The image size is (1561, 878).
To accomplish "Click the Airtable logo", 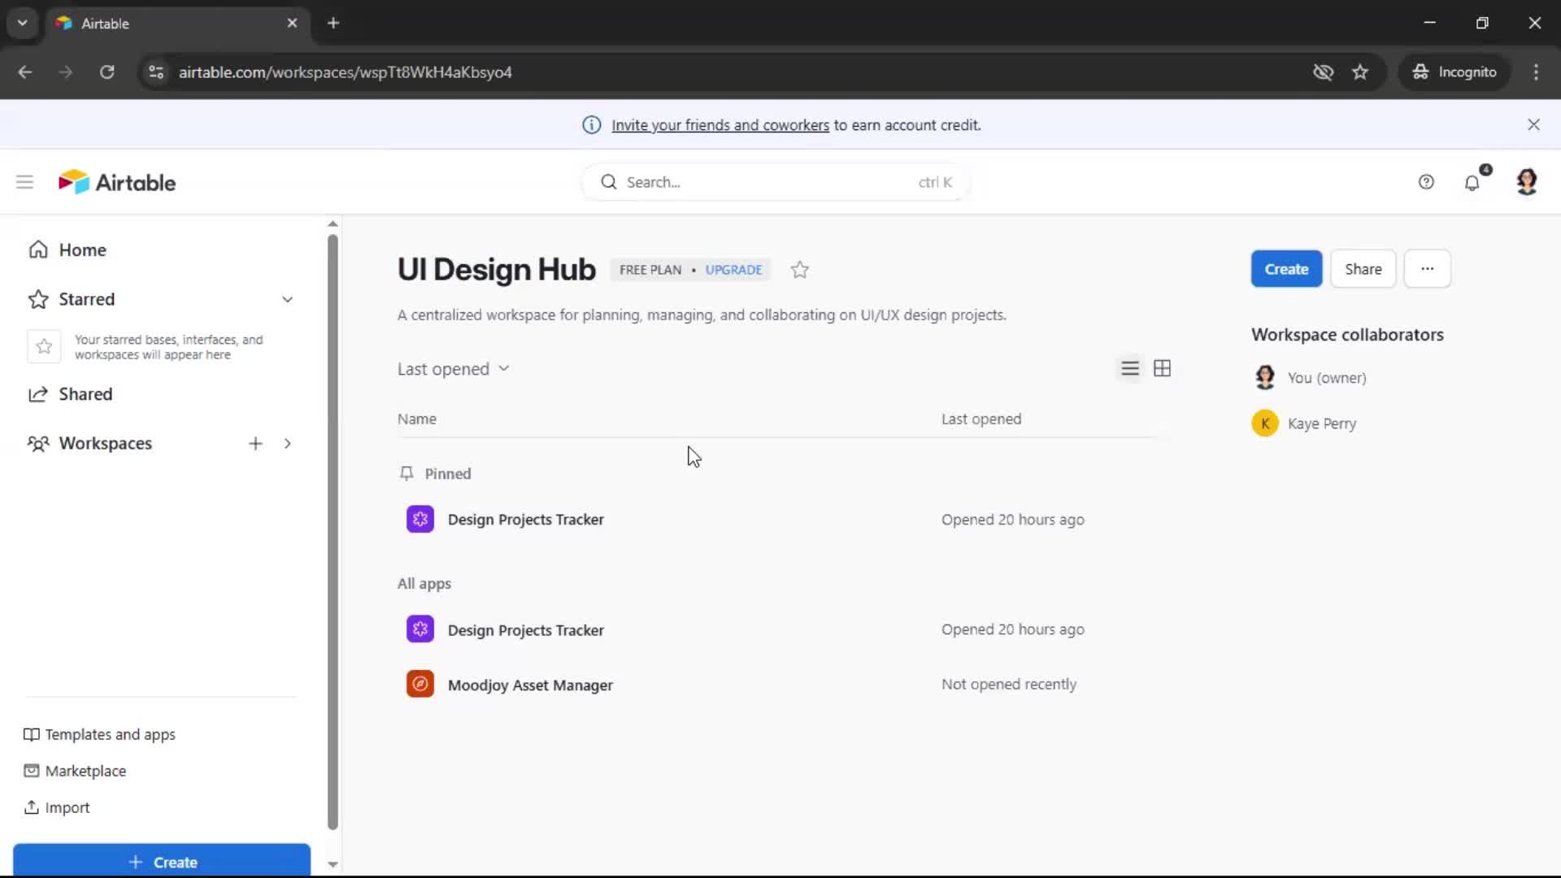I will point(117,182).
